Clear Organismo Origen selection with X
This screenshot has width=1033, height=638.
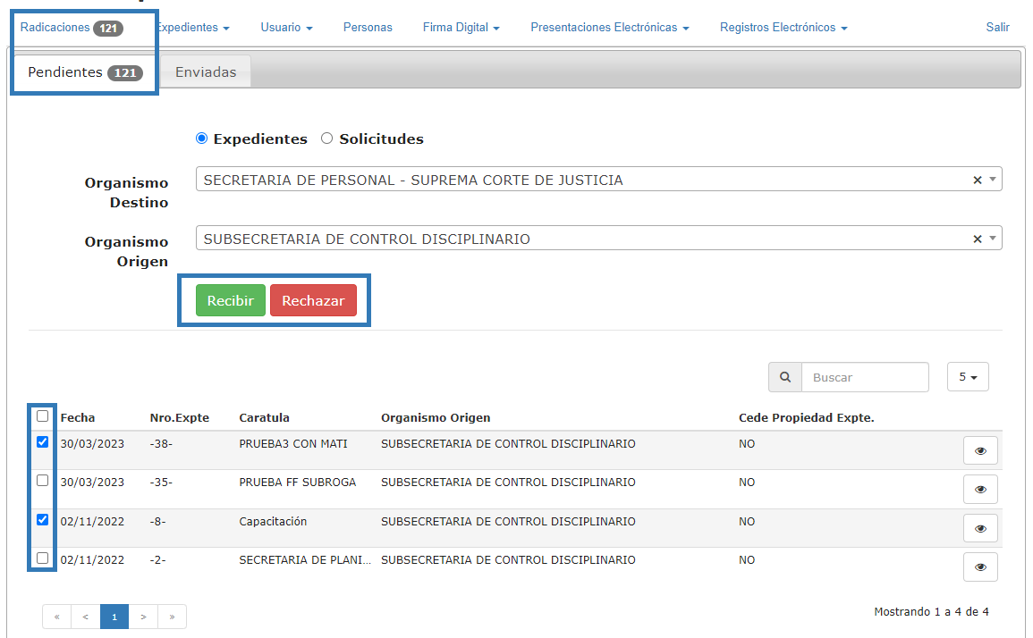point(978,239)
